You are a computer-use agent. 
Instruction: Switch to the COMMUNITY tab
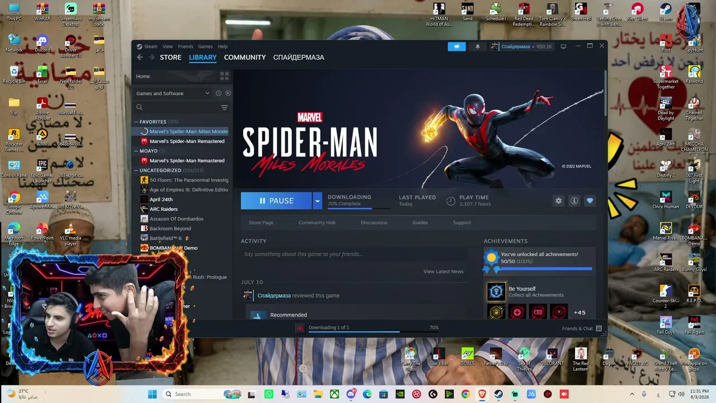tap(245, 57)
